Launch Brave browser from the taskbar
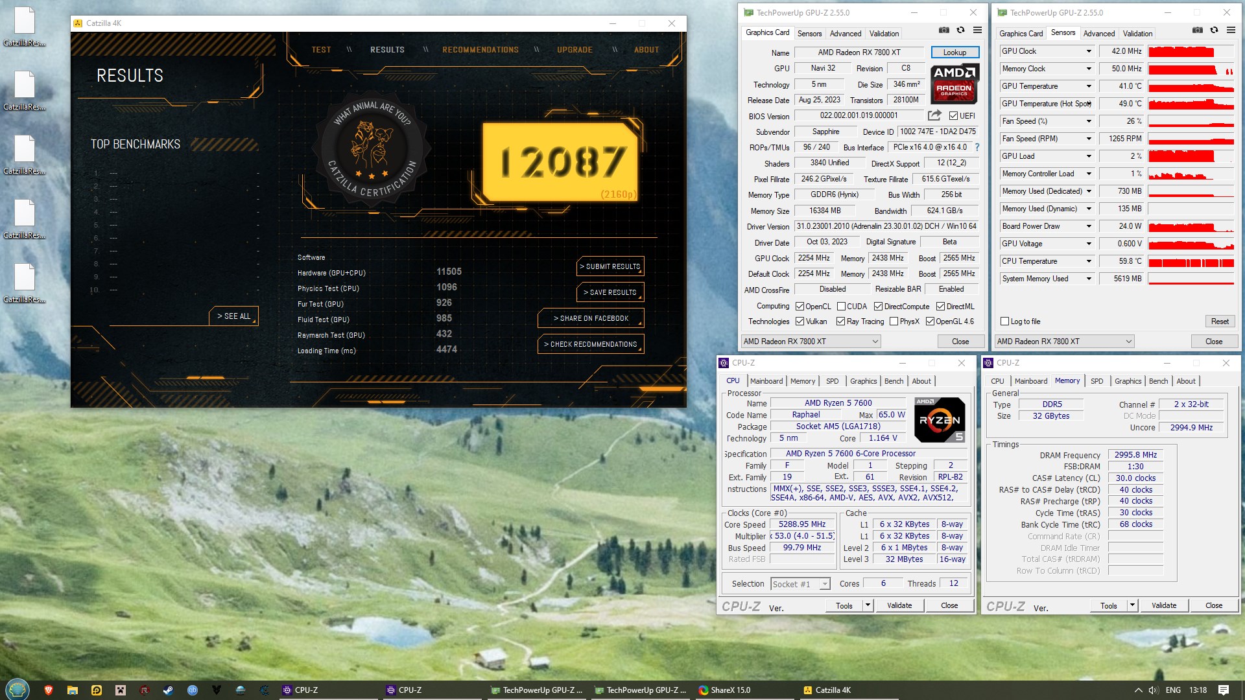Viewport: 1245px width, 700px height. click(x=48, y=690)
